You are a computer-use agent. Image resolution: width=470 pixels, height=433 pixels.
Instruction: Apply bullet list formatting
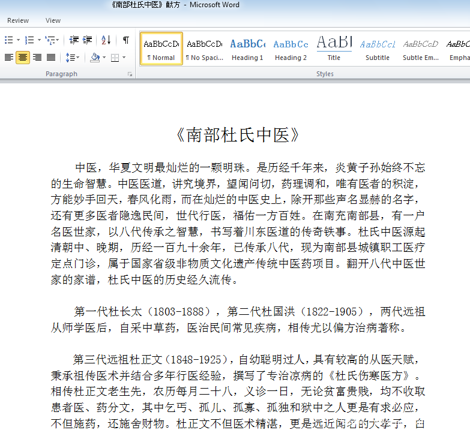pyautogui.click(x=8, y=40)
